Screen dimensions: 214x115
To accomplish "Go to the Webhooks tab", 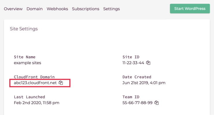I will 57,9.
